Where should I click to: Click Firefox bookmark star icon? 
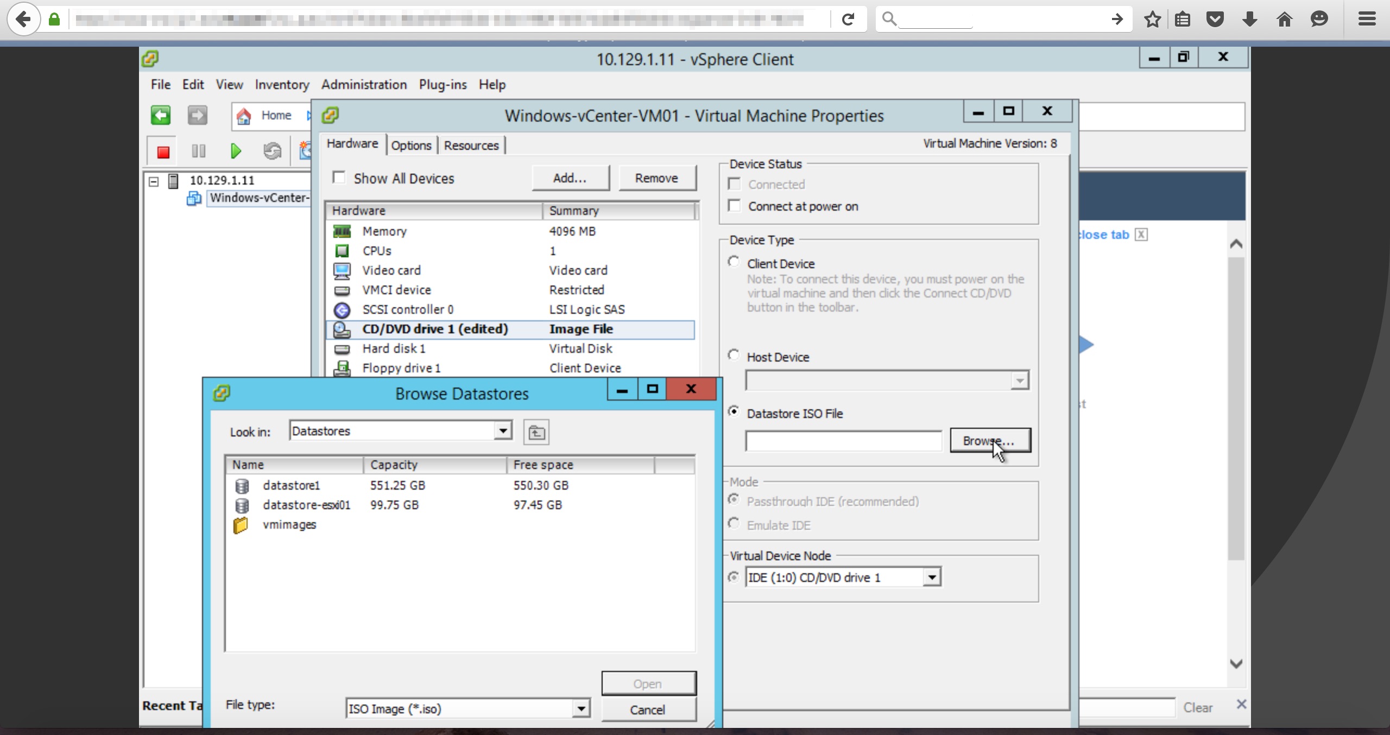1152,20
